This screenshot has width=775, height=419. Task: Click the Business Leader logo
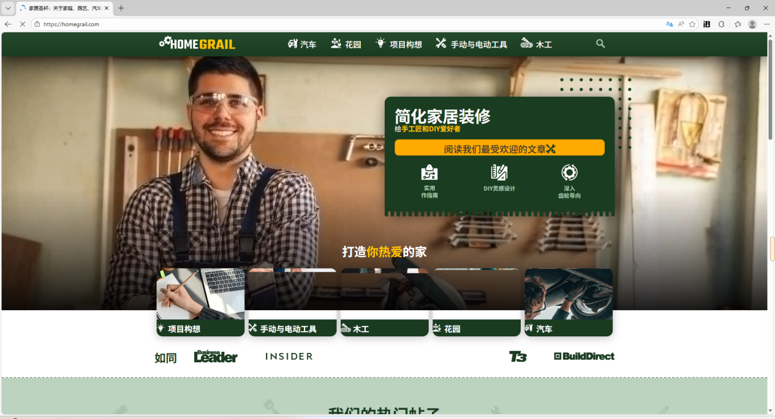(x=216, y=356)
